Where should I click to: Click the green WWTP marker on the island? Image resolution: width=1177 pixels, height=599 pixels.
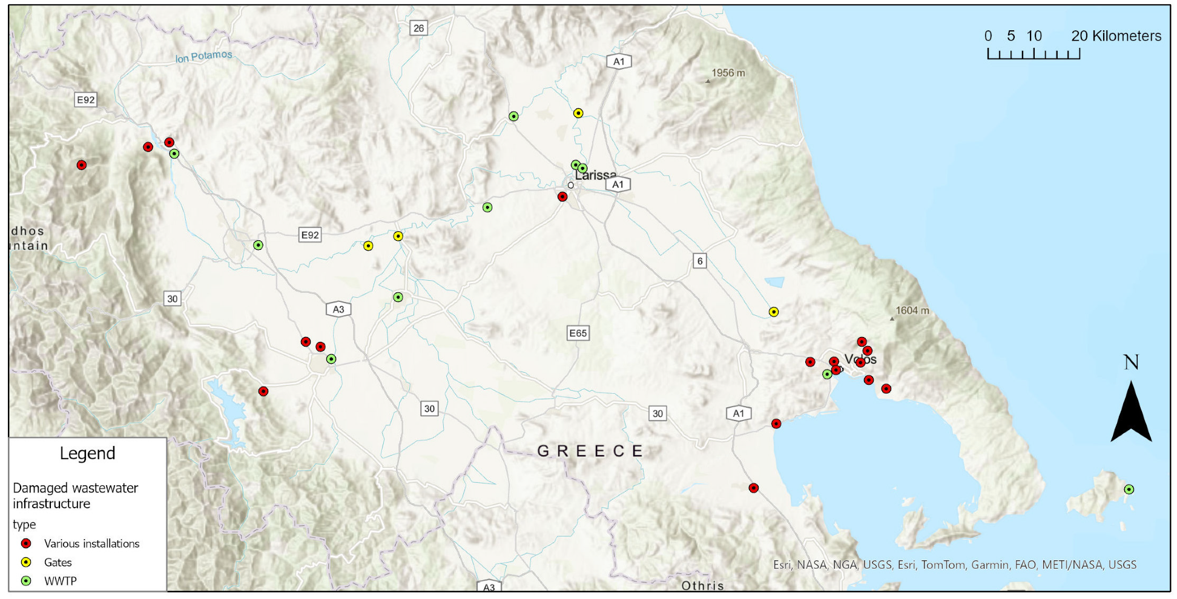(1129, 489)
